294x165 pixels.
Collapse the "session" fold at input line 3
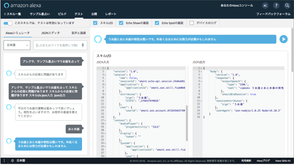click(x=105, y=75)
